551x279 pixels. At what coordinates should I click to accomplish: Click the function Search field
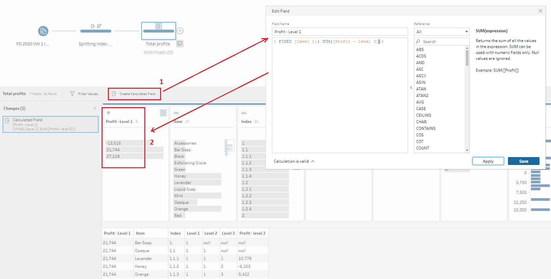[x=442, y=41]
